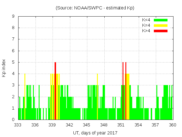
Task: Click the 9 tick label on y-axis
Action: (13, 16)
